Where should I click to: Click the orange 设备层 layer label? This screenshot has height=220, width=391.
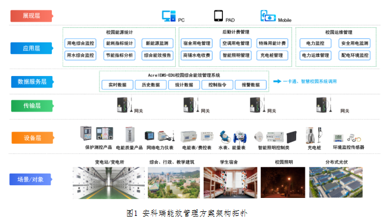coord(33,138)
